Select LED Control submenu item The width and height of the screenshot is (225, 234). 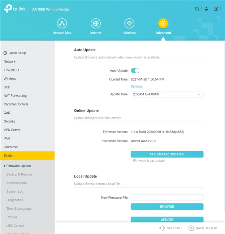(x=15, y=226)
